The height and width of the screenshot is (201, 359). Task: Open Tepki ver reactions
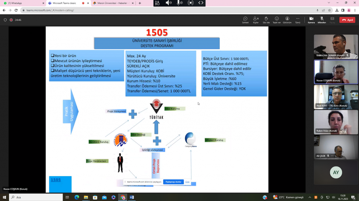277,20
